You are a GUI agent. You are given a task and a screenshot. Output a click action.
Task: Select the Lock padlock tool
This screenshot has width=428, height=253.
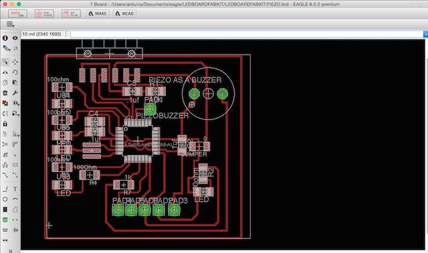[5, 124]
